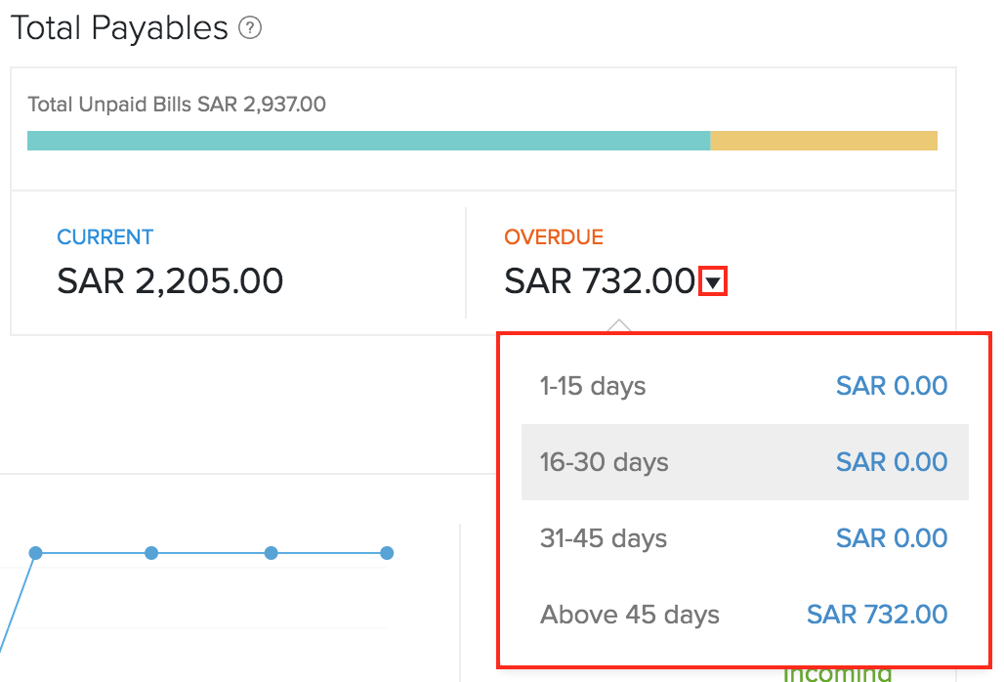Expand the overdue amount dropdown arrow
This screenshot has width=1004, height=682.
pyautogui.click(x=714, y=283)
